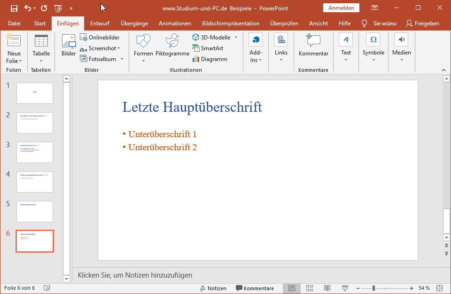Open the Ansicht tab
The height and width of the screenshot is (294, 451).
pyautogui.click(x=319, y=23)
